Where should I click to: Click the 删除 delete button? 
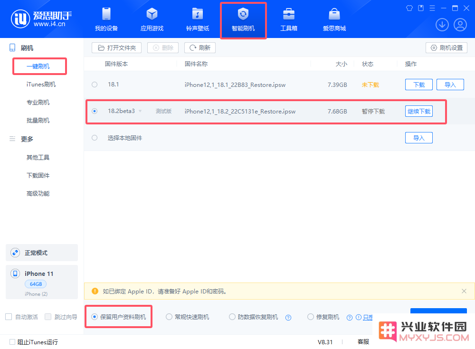(x=163, y=48)
